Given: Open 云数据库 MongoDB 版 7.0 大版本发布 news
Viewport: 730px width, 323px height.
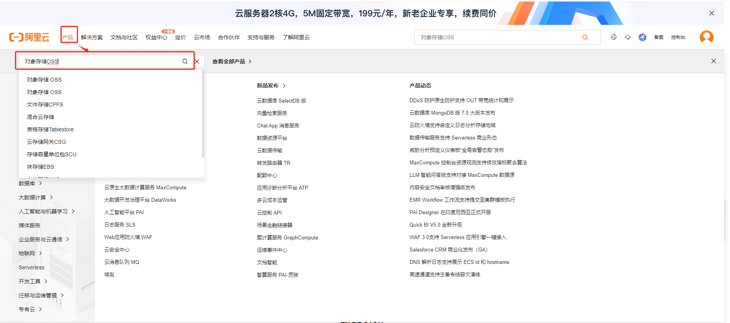Looking at the screenshot, I should (x=452, y=113).
